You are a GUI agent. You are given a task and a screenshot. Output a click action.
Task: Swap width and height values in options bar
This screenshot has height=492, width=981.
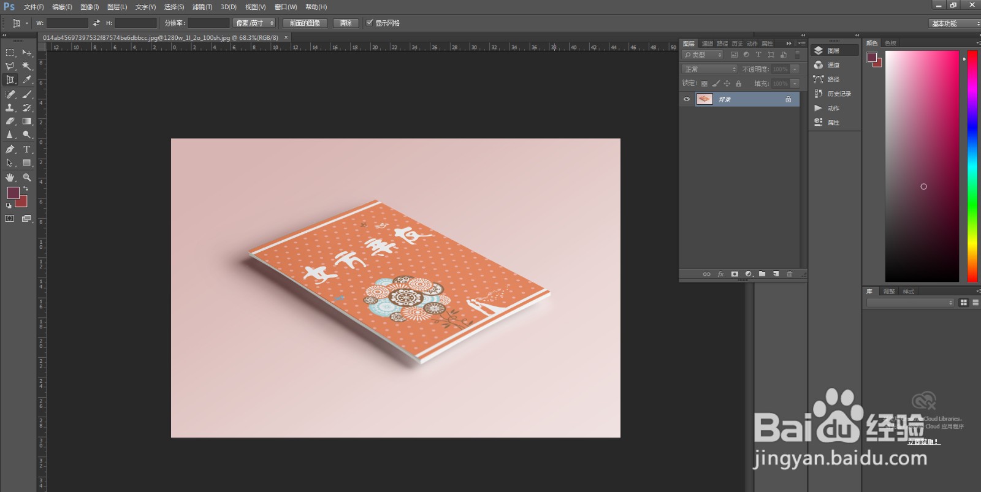click(x=96, y=23)
